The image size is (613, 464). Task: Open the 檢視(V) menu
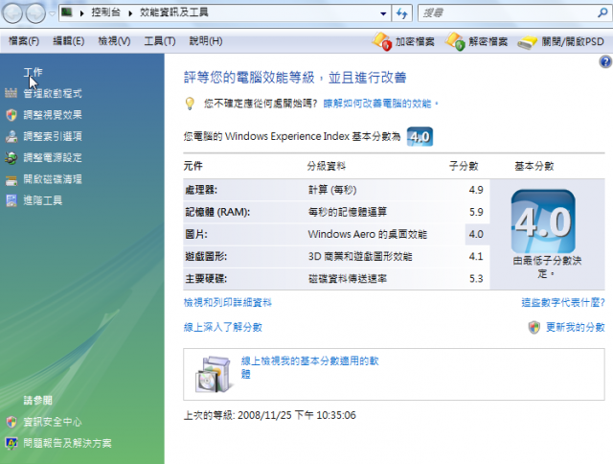(114, 41)
